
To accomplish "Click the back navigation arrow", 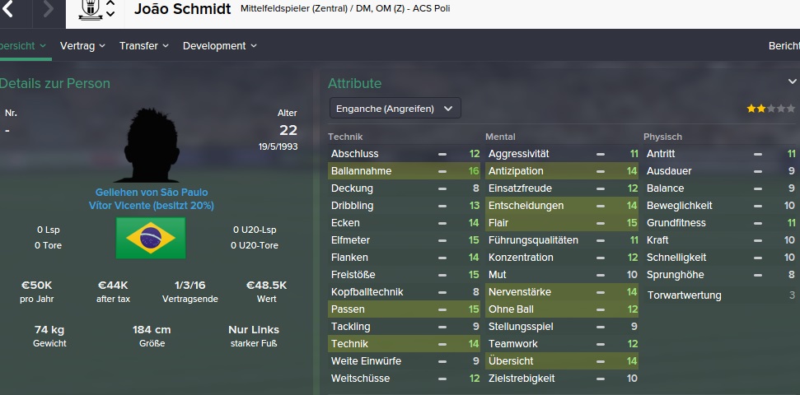I will pyautogui.click(x=8, y=9).
